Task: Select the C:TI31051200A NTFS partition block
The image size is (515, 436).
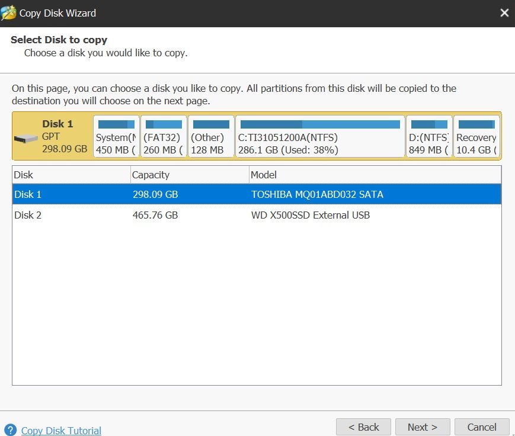Action: 320,136
